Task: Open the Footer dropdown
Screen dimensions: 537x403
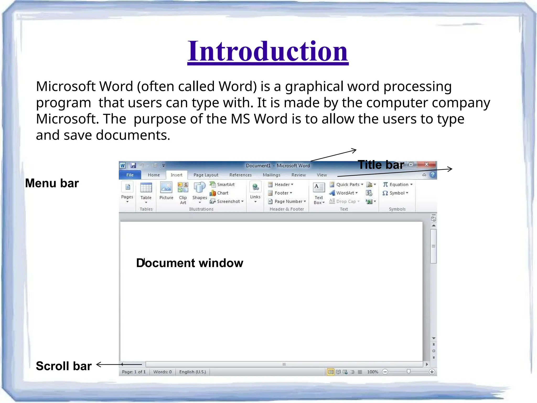Action: click(280, 193)
